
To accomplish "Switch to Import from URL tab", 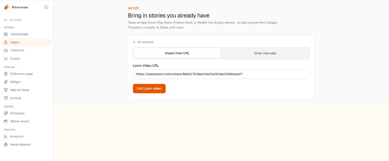I will pos(177,53).
